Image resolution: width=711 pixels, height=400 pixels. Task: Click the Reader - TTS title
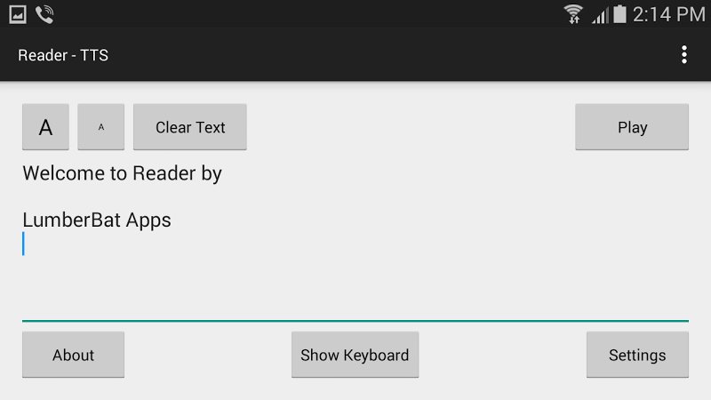63,55
